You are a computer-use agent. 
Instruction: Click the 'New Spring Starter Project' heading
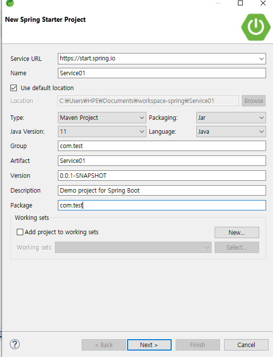45,20
